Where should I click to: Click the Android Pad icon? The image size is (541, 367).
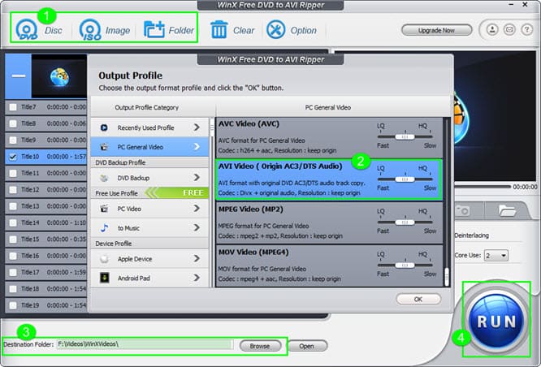[x=104, y=278]
